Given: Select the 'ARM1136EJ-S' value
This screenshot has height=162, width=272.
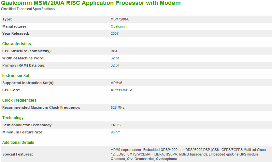Looking at the screenshot, I should 122,90.
